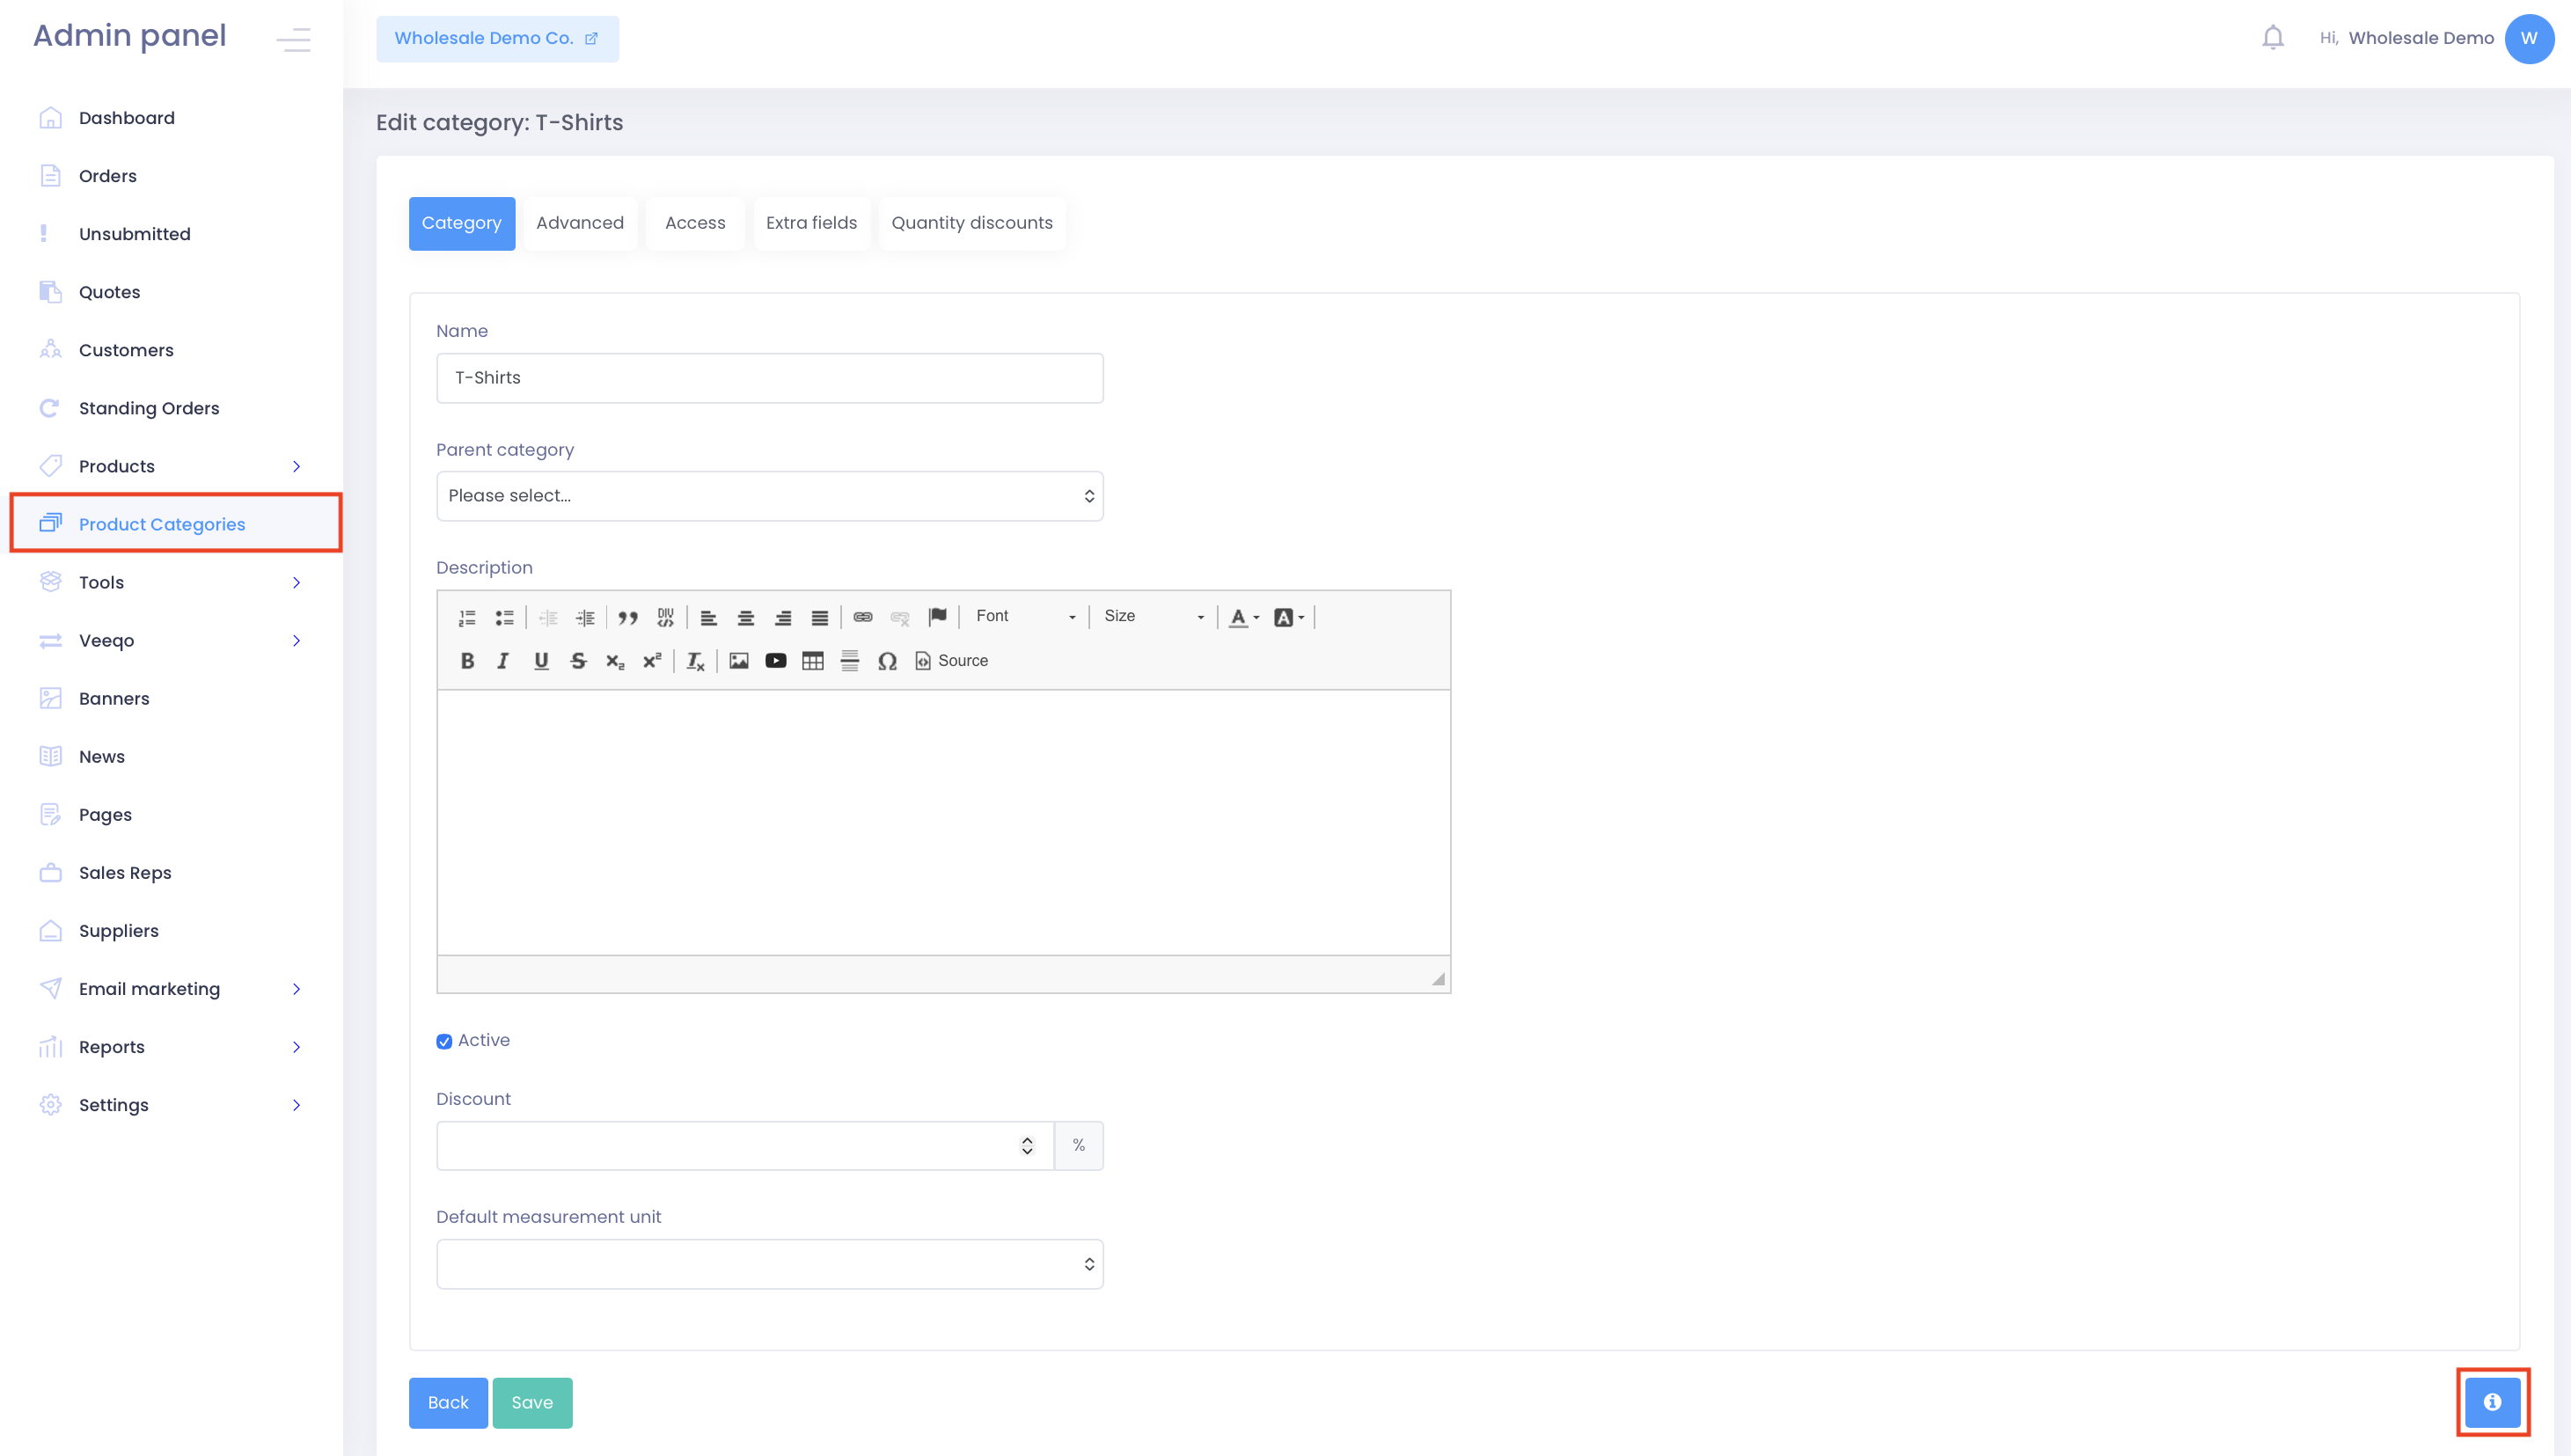
Task: Click the Bold formatting icon
Action: pos(467,661)
